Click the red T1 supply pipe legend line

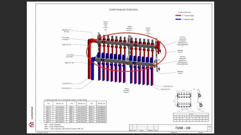178,15
